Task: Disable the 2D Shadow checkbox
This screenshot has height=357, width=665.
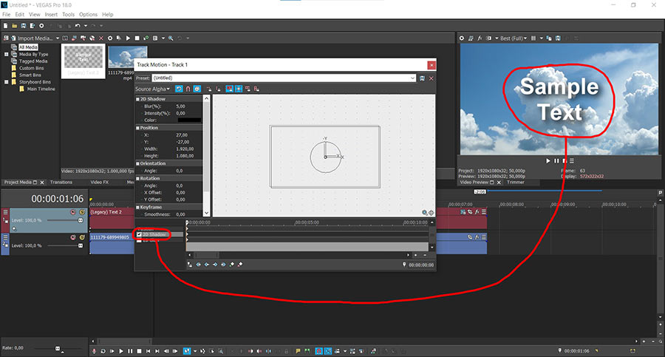Action: [139, 234]
